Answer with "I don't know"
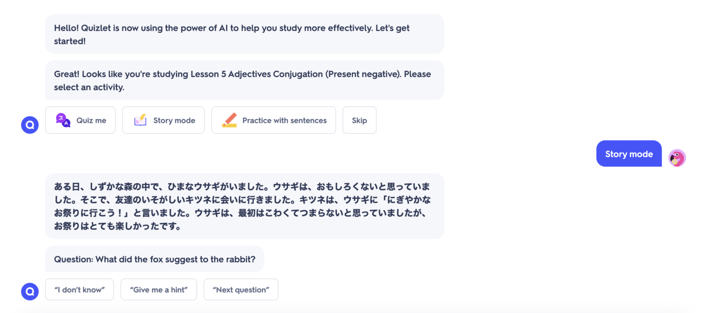The height and width of the screenshot is (313, 706). 79,290
